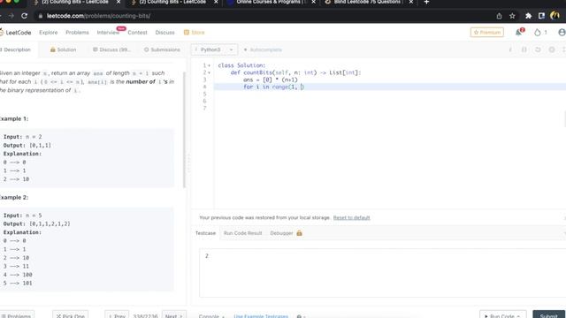Open the Chrome profile avatar

[555, 16]
